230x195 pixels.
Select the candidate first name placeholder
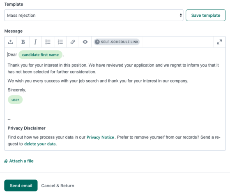point(41,55)
